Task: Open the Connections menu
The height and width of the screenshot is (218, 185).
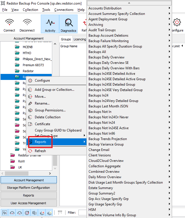Action: (x=64, y=10)
